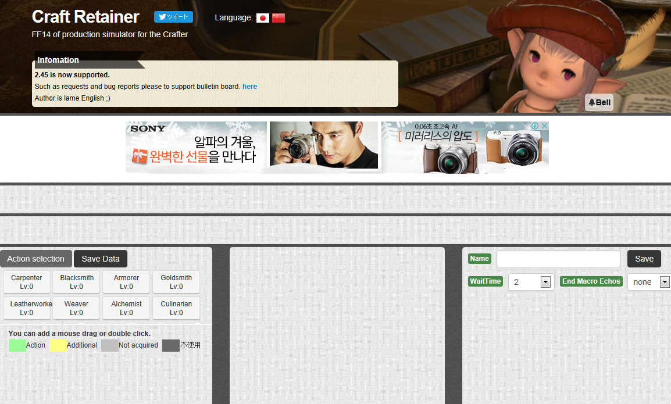This screenshot has height=404, width=671.
Task: Select the Culinarian class button
Action: [x=176, y=308]
